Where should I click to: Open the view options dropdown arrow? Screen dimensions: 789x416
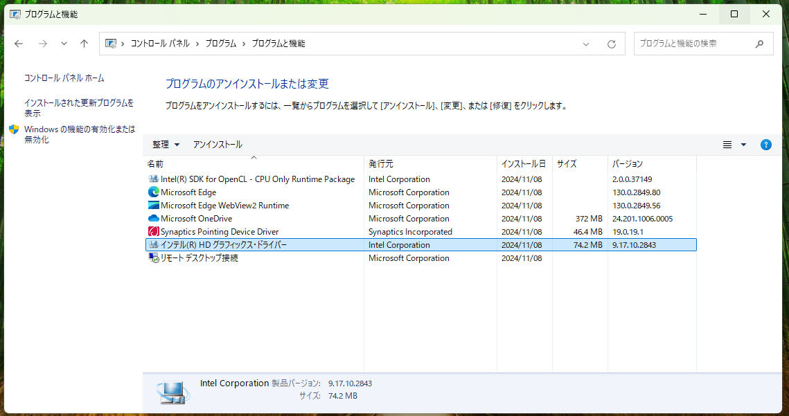click(743, 145)
